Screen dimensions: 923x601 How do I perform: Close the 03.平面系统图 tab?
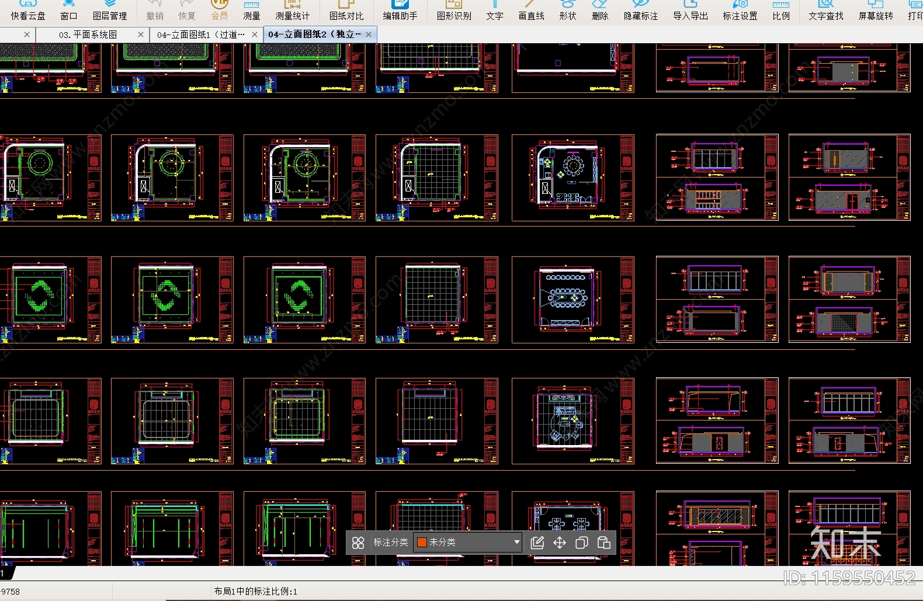pyautogui.click(x=141, y=35)
